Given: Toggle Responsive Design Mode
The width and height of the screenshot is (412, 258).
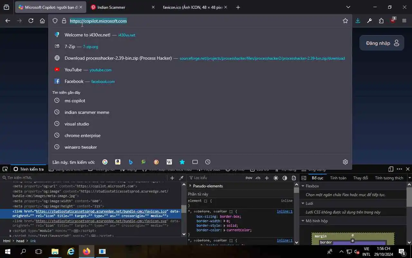Looking at the screenshot, I should (391, 169).
